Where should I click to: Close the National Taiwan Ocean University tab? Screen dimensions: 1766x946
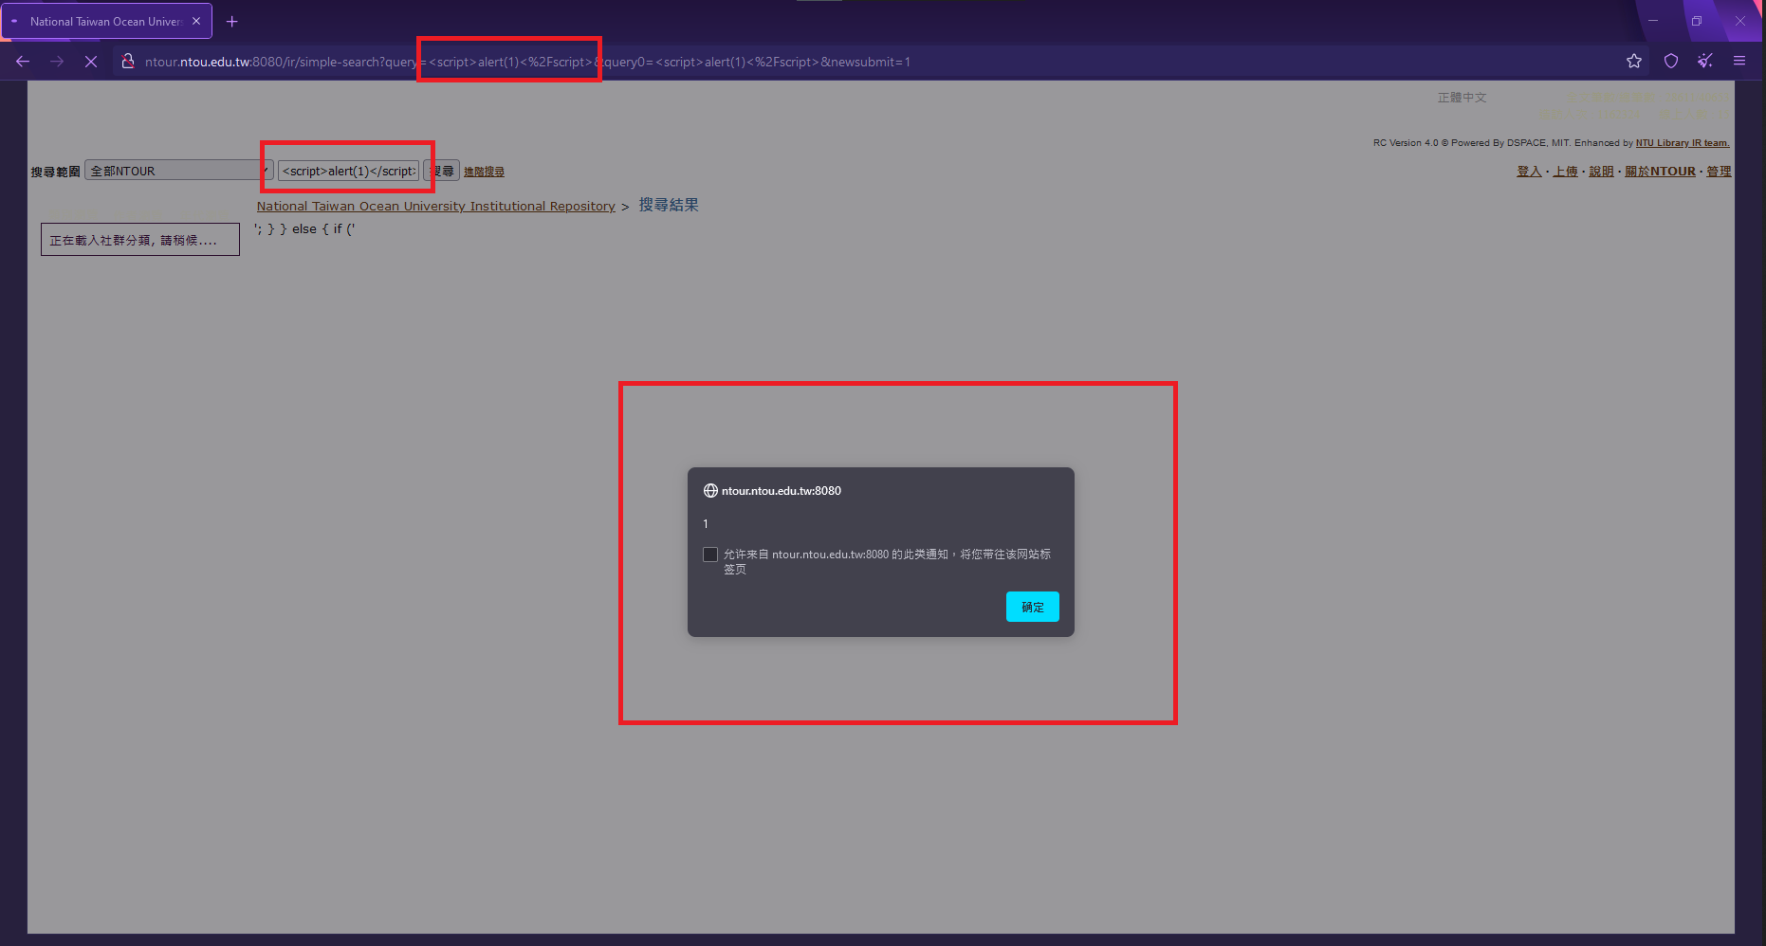(196, 21)
